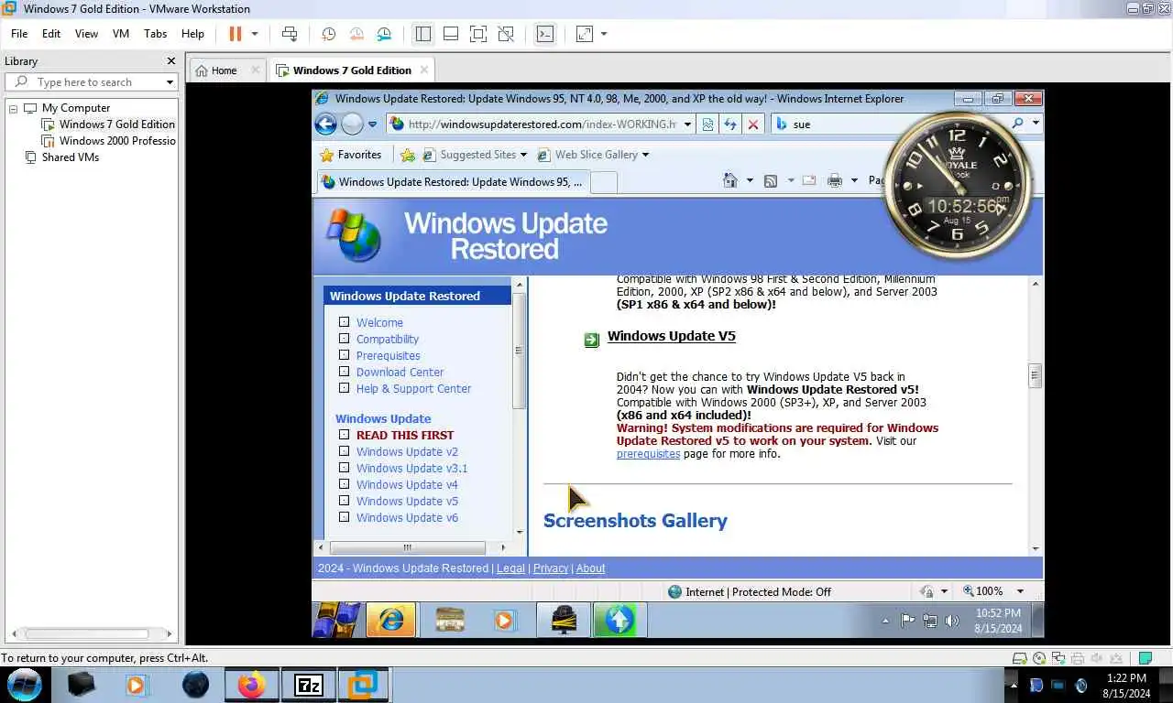Viewport: 1173px width, 703px height.
Task: Open the Legal footer link
Action: pyautogui.click(x=510, y=568)
